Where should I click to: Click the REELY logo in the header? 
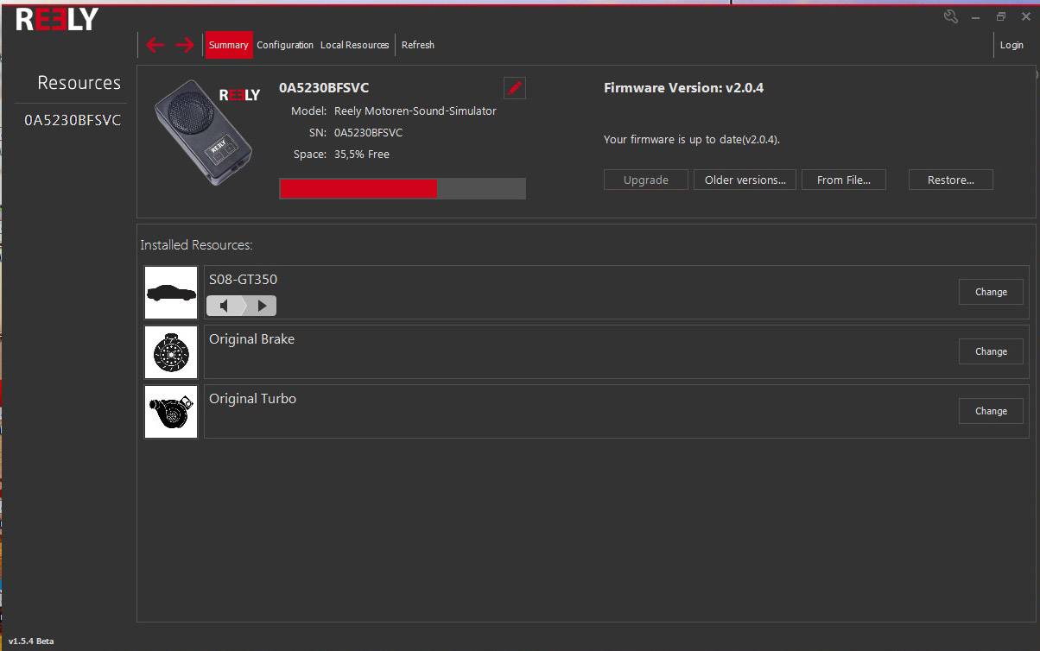pos(54,17)
